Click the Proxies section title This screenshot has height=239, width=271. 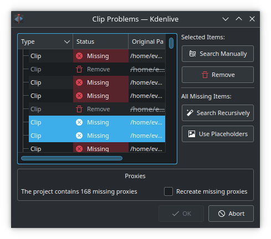135,176
